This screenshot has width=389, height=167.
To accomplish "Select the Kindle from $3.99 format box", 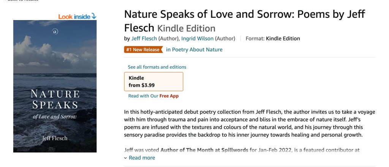I will pos(153,81).
